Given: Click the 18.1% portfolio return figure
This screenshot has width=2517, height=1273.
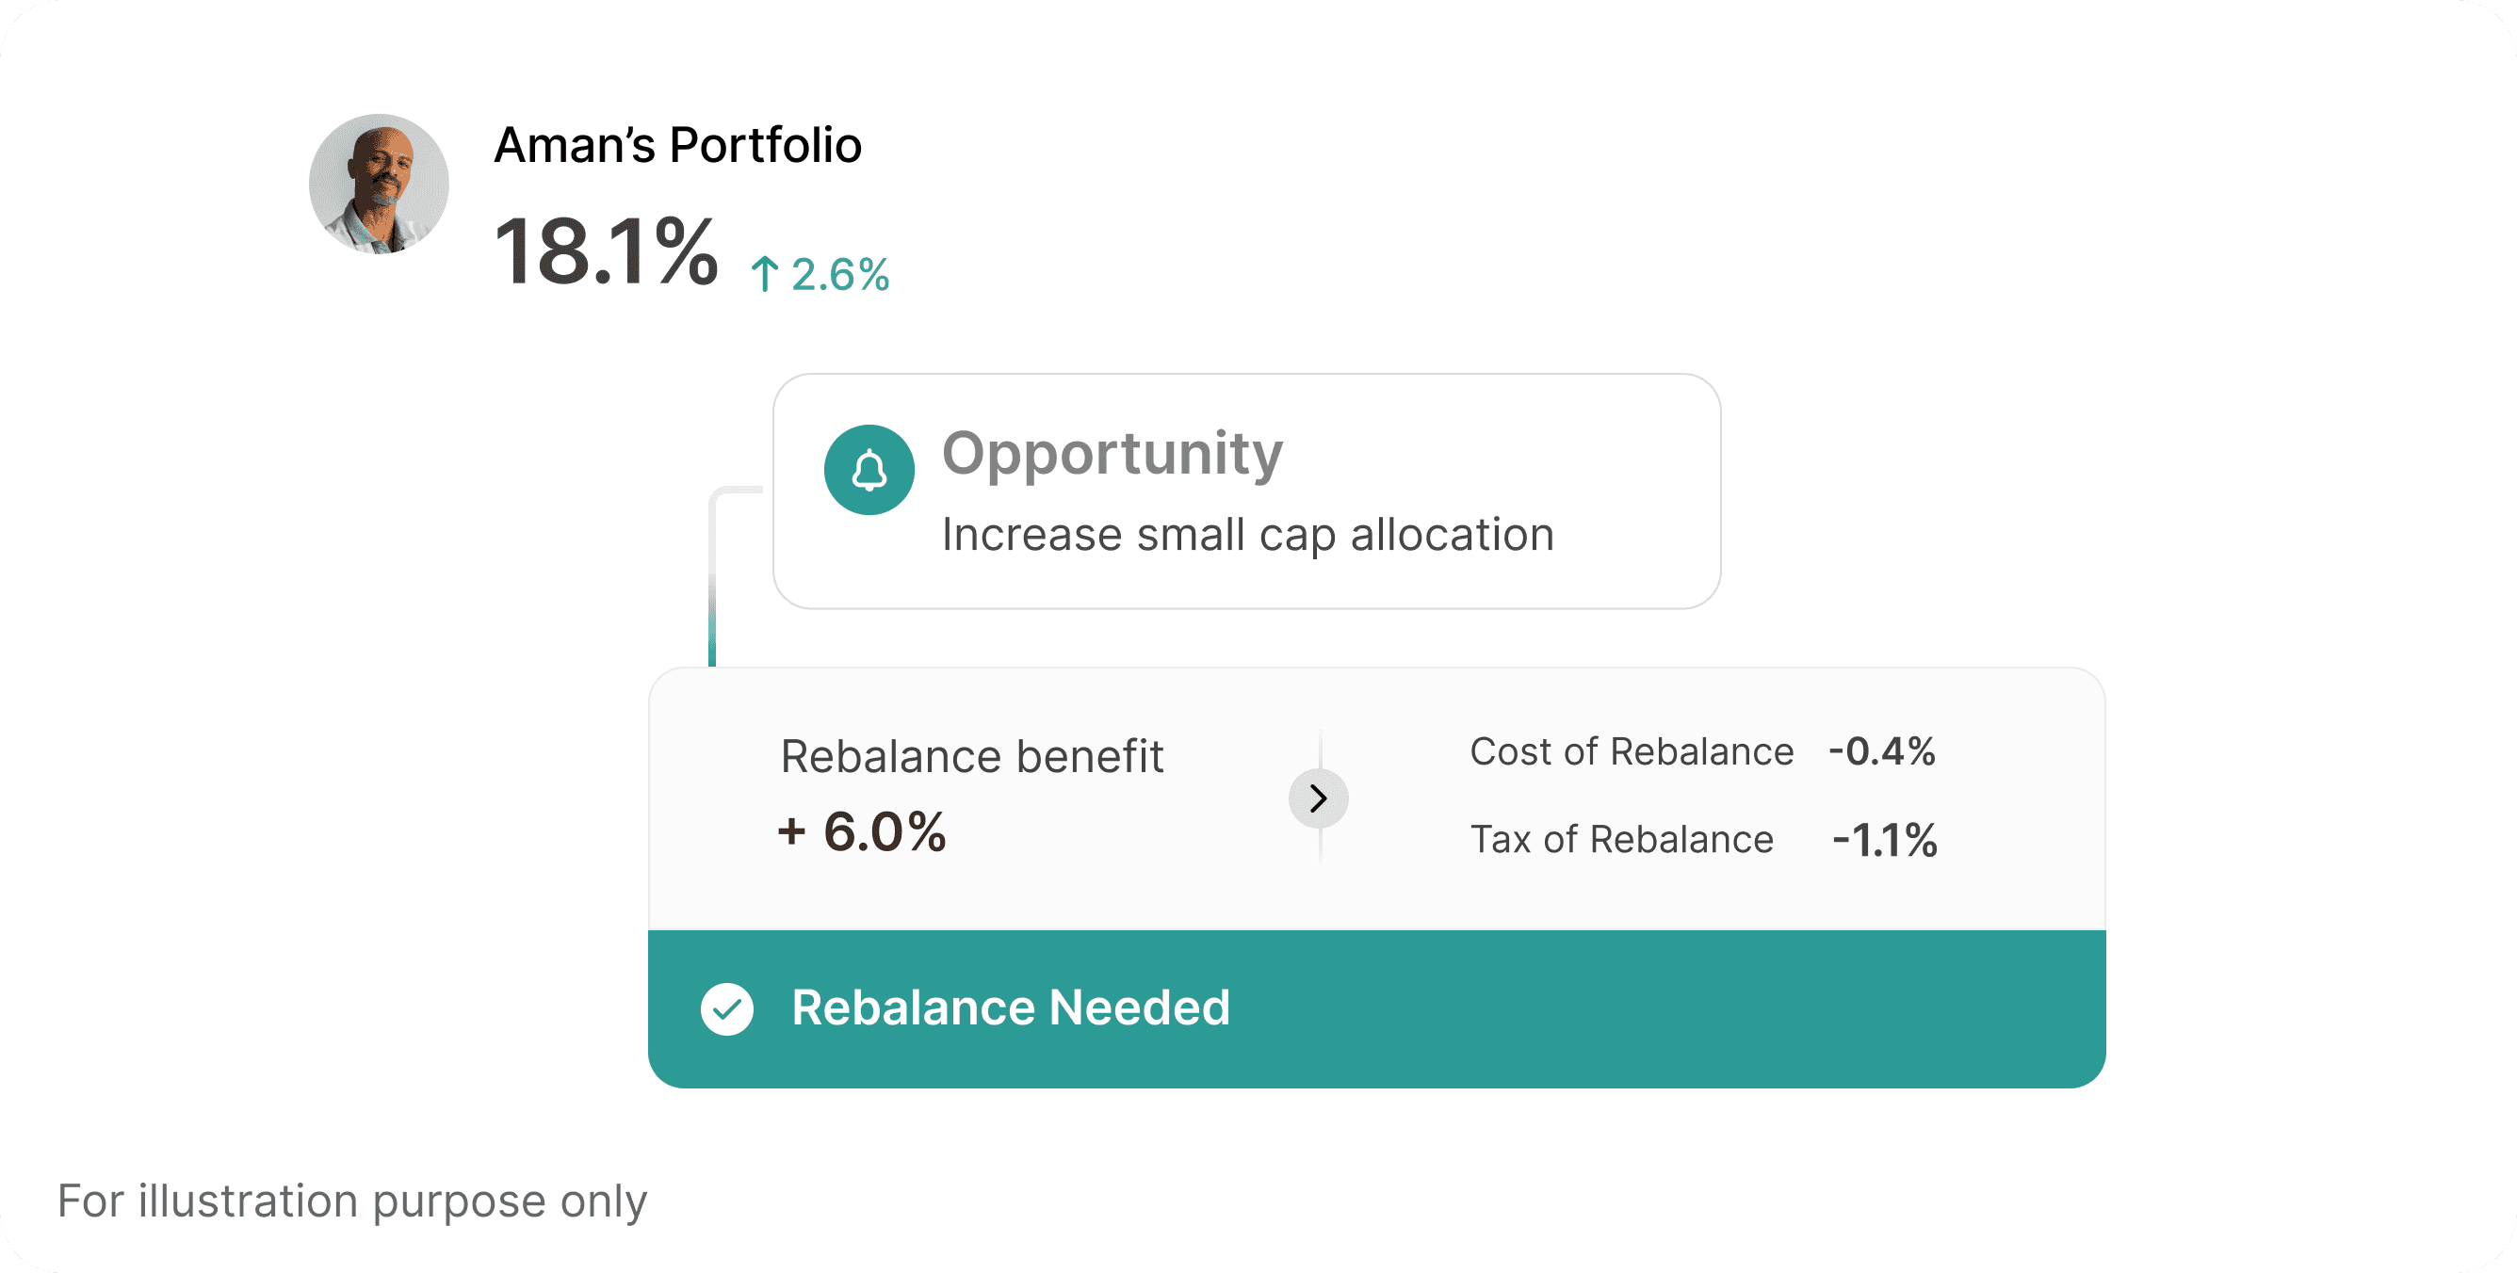Looking at the screenshot, I should pos(606,252).
